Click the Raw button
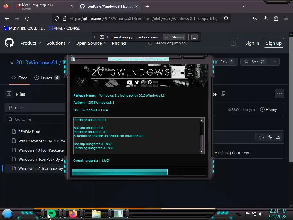 point(260,137)
